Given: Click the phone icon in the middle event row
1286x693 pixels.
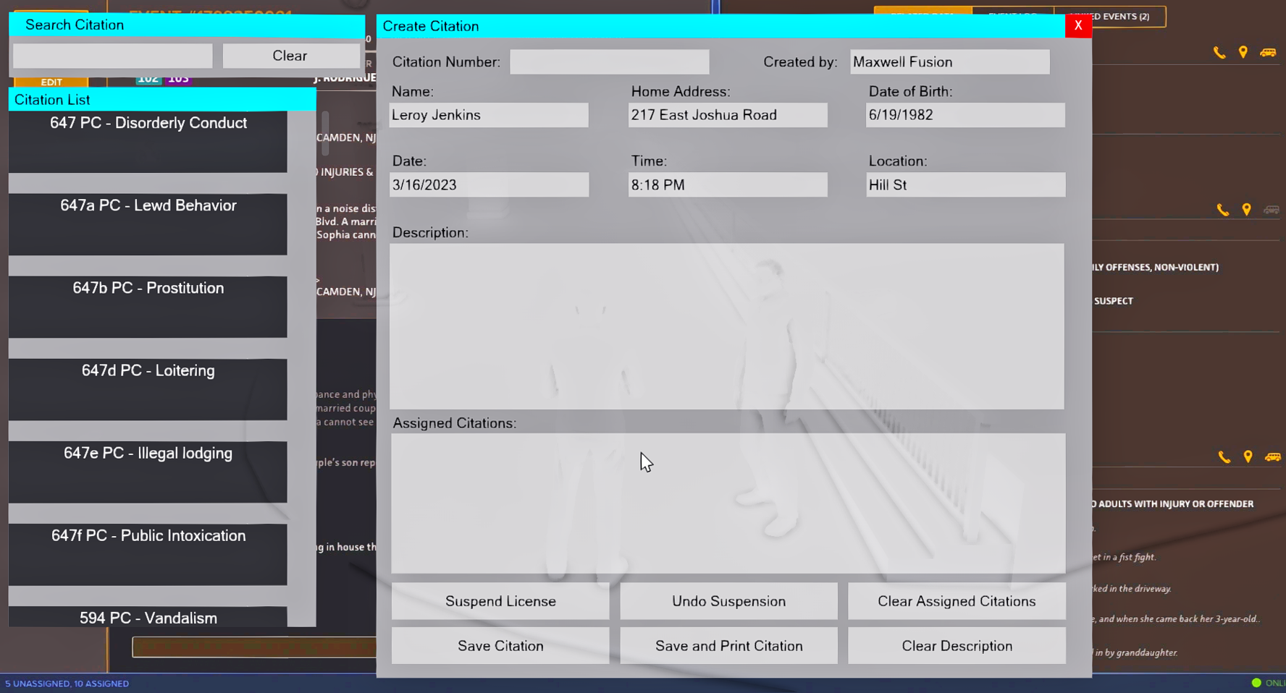Looking at the screenshot, I should coord(1223,210).
